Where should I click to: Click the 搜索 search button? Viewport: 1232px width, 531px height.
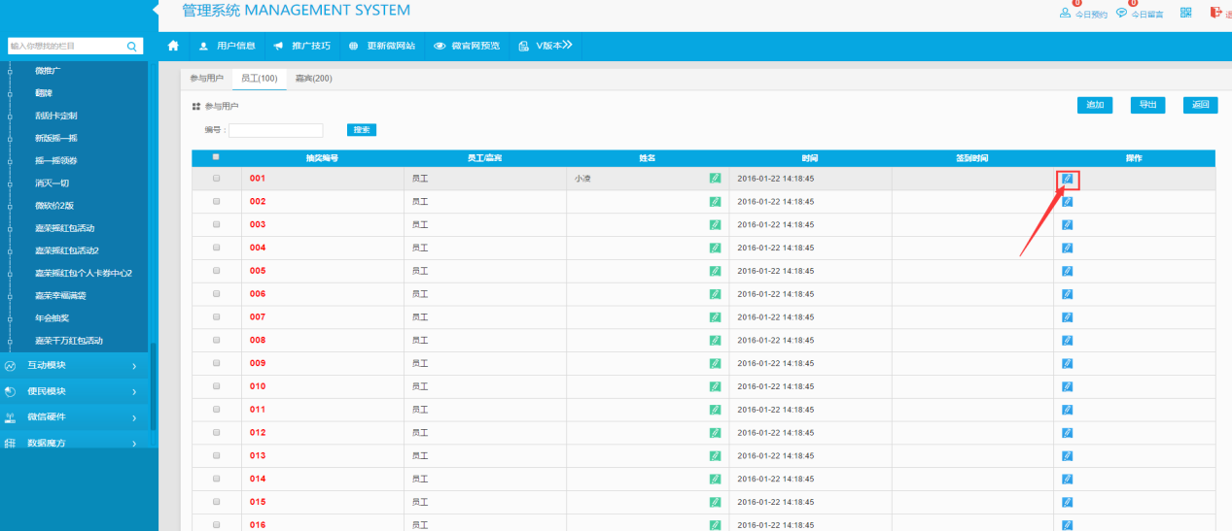pos(361,130)
